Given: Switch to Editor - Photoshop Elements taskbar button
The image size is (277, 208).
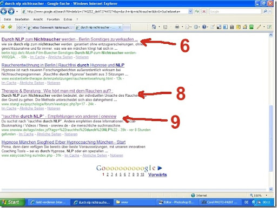Looking at the screenshot, I should point(177,203).
